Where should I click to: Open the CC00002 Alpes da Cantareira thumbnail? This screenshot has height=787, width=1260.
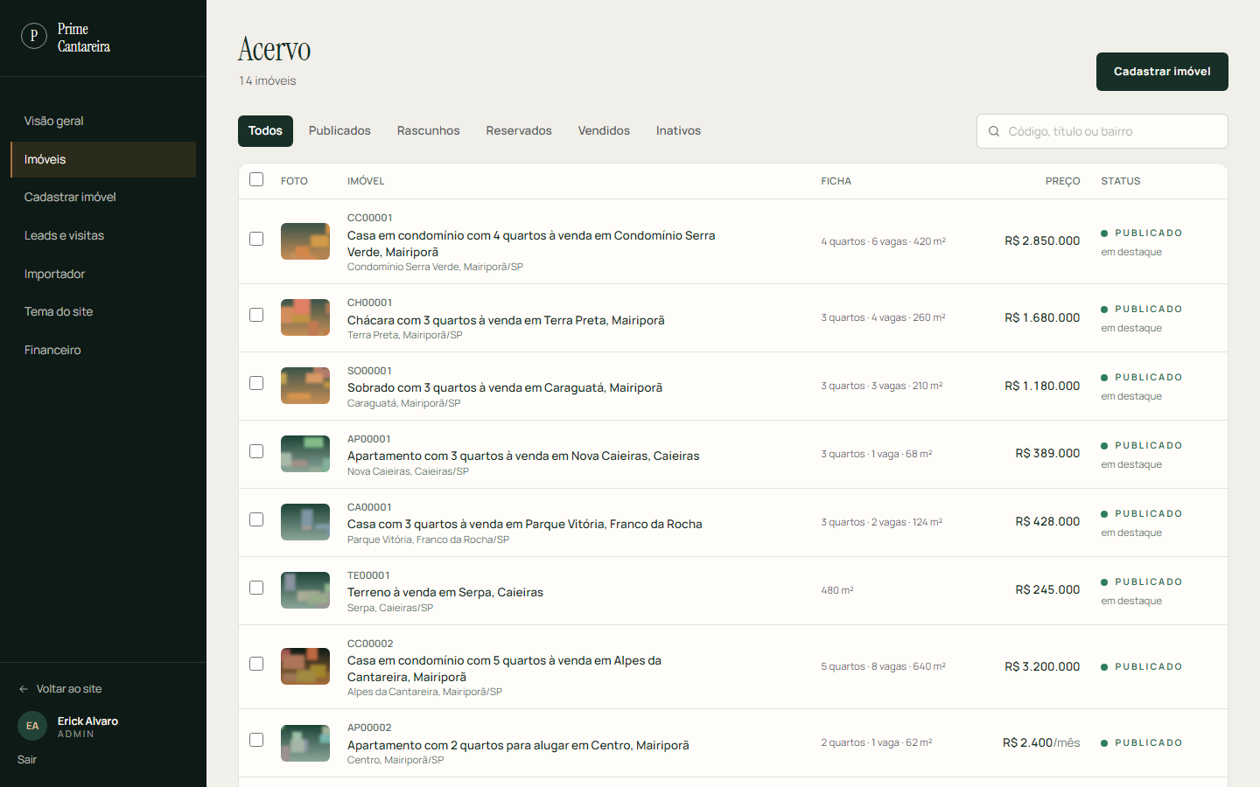[x=305, y=666]
